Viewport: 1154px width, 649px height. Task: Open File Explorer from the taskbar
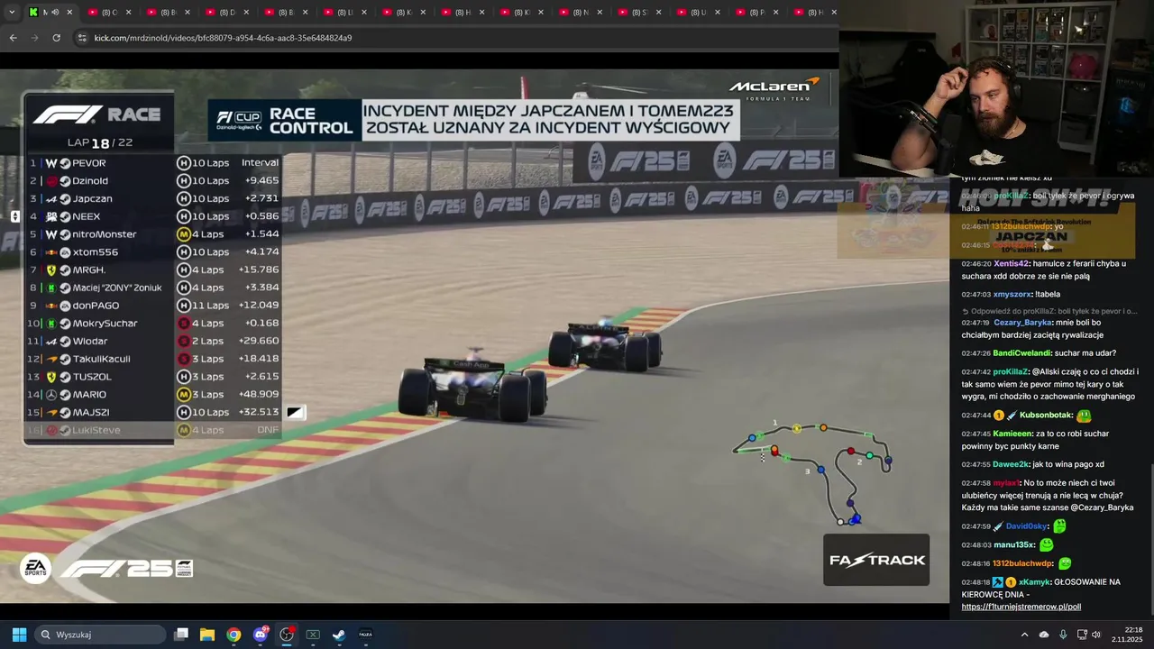click(207, 635)
